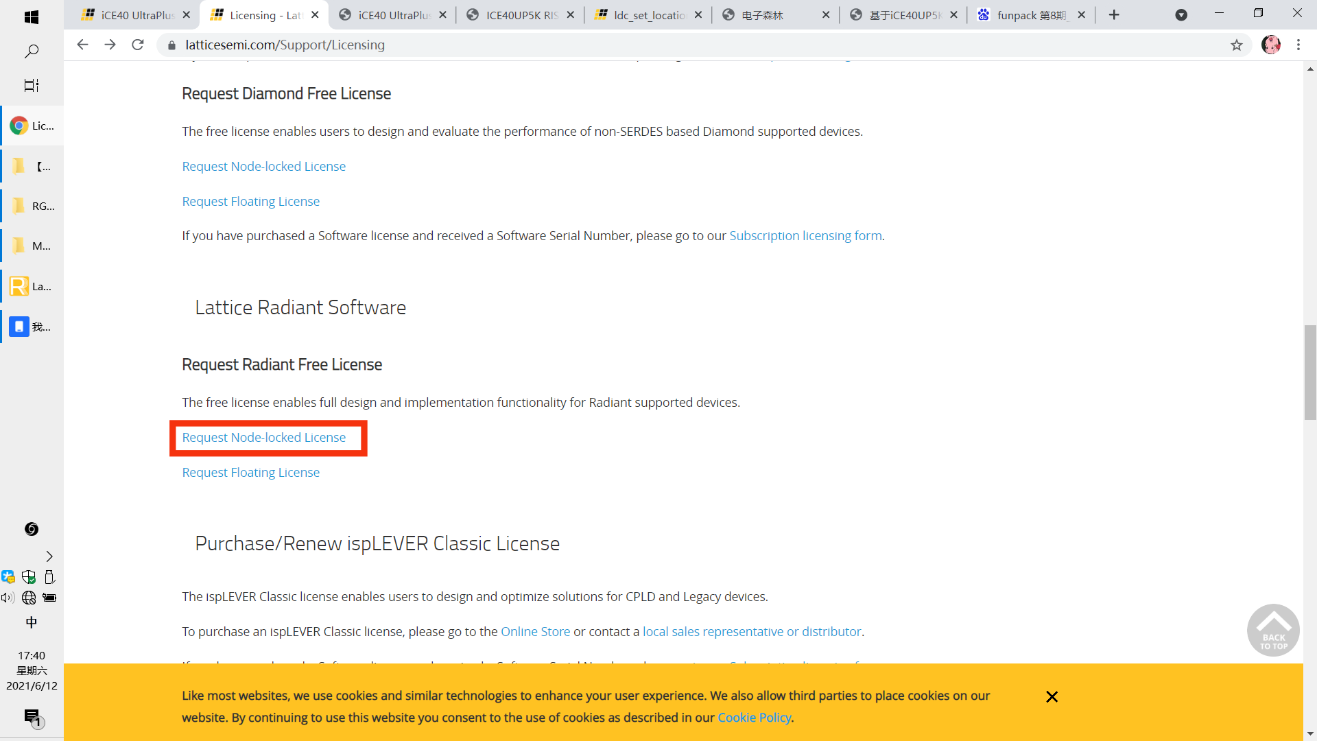Toggle the Chinese input method indicator
The image size is (1317, 741).
click(x=32, y=622)
